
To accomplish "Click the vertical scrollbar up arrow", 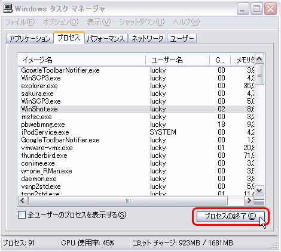I will coord(259,59).
